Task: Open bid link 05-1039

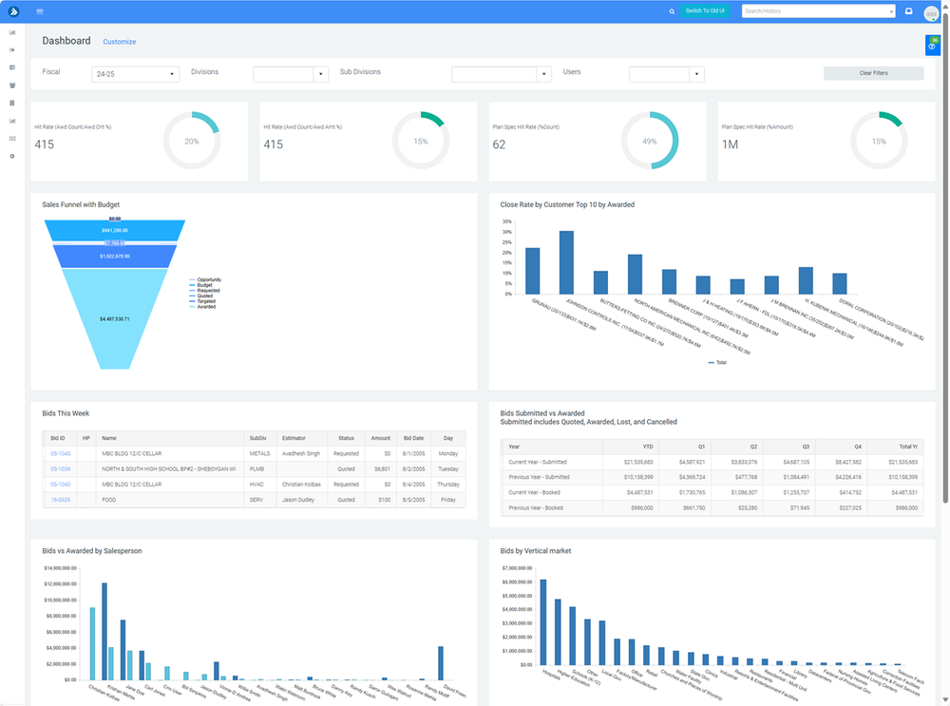Action: click(x=61, y=469)
